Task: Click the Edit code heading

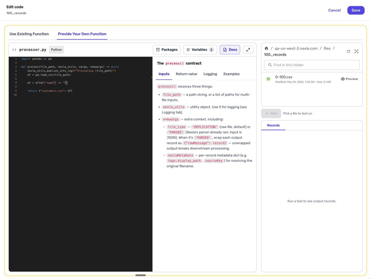Action: point(15,7)
